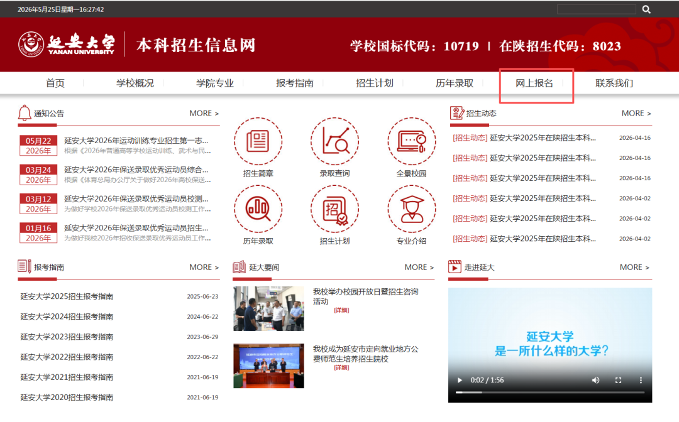Click the 招生动态 section icon
This screenshot has width=679, height=422.
click(457, 113)
